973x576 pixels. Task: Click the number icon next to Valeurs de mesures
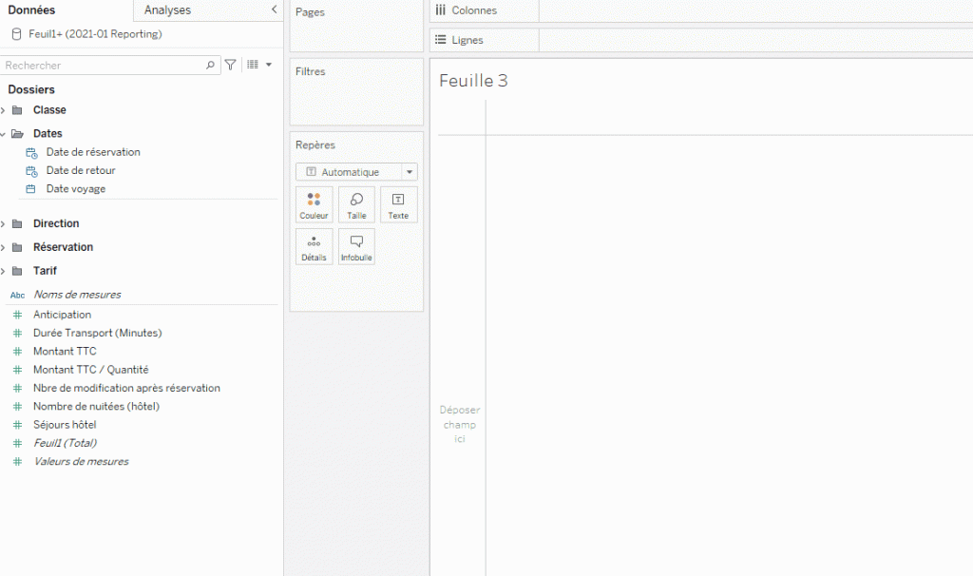(17, 461)
